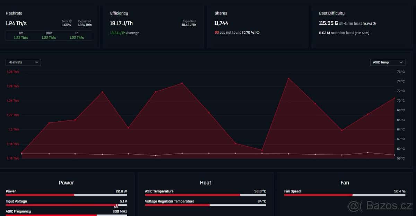The height and width of the screenshot is (216, 416).
Task: Click the last hashrate data point on the chart
Action: pyautogui.click(x=394, y=98)
